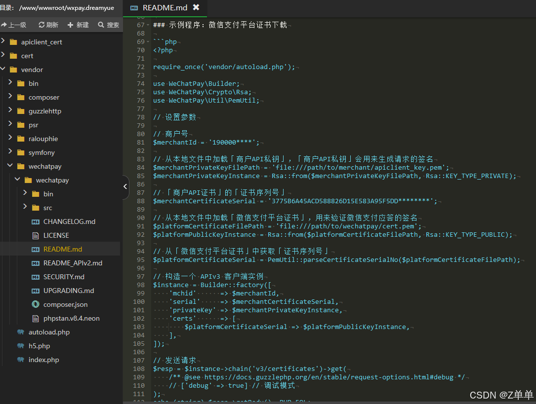Click the src folder icon
The width and height of the screenshot is (536, 404).
36,208
